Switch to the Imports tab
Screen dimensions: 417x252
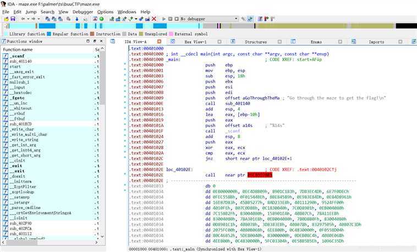(376, 42)
